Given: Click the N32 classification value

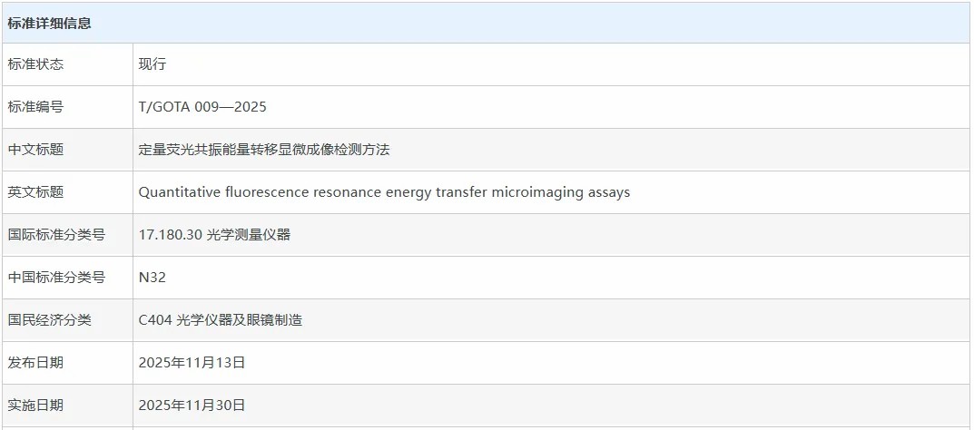Looking at the screenshot, I should 152,278.
